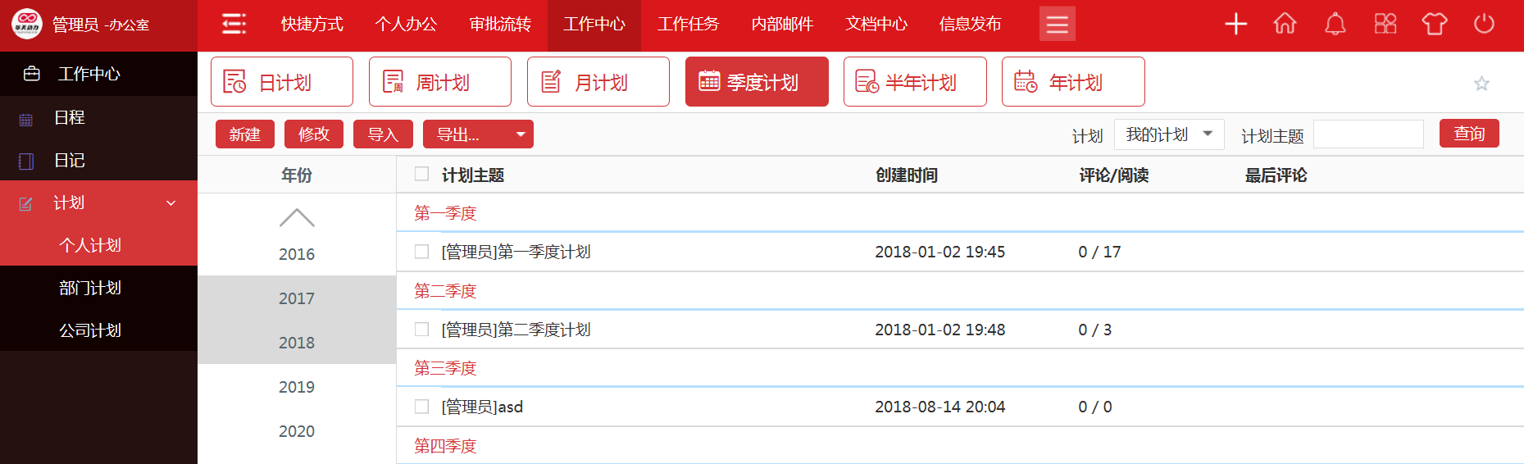Change theme via shirt icon
Screen dimensions: 1524x464
(1435, 24)
